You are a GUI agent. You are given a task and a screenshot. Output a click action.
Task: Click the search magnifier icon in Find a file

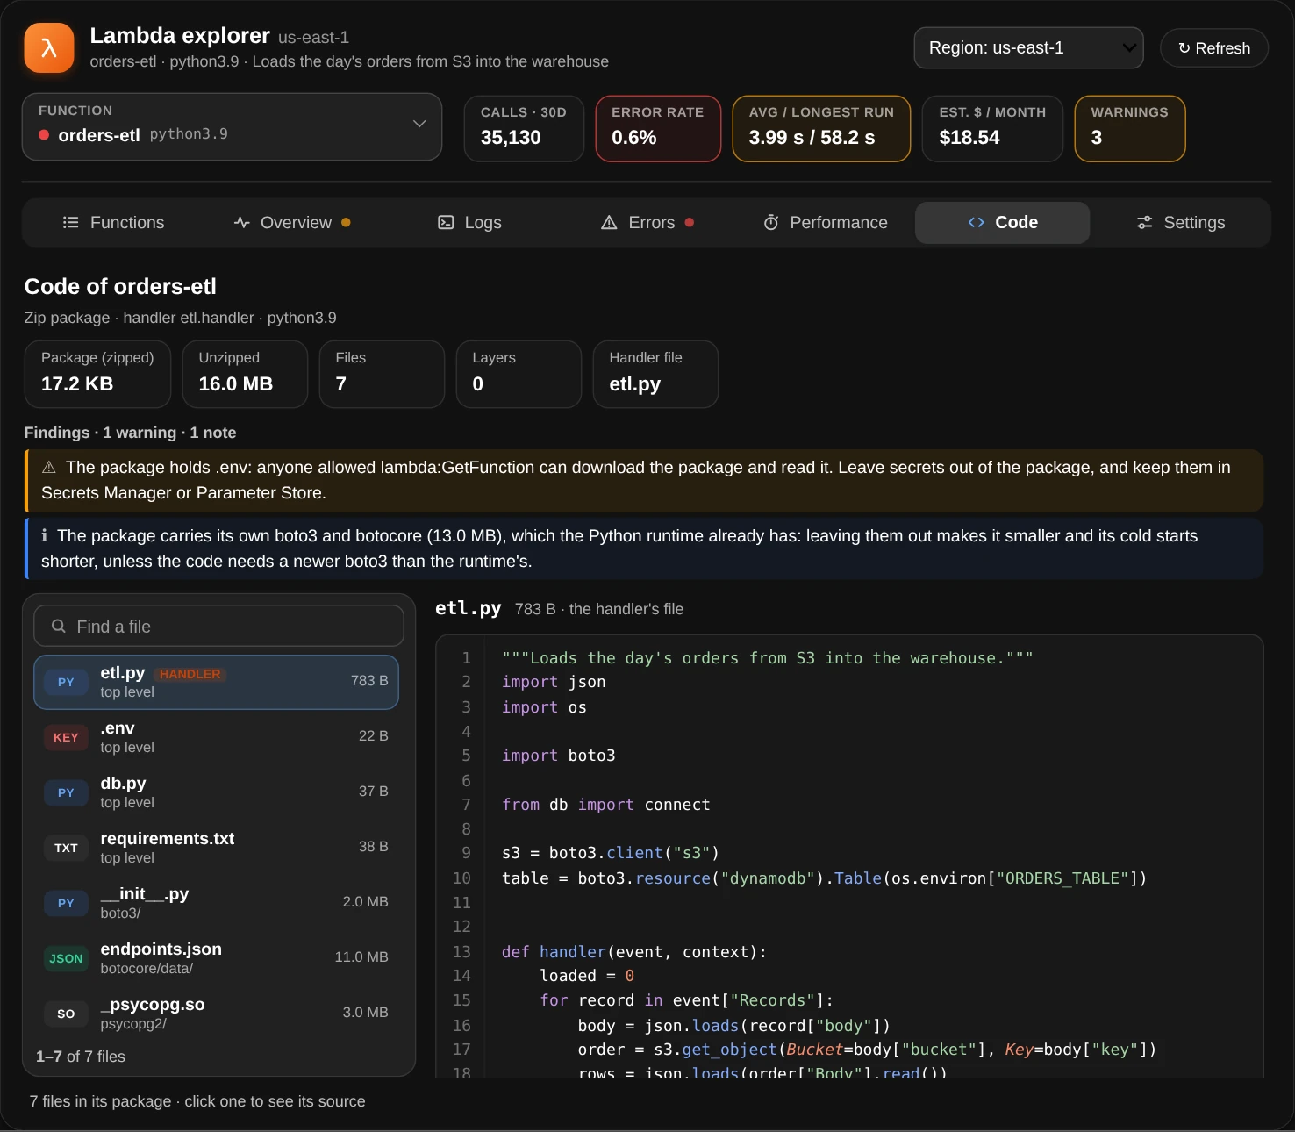click(59, 626)
